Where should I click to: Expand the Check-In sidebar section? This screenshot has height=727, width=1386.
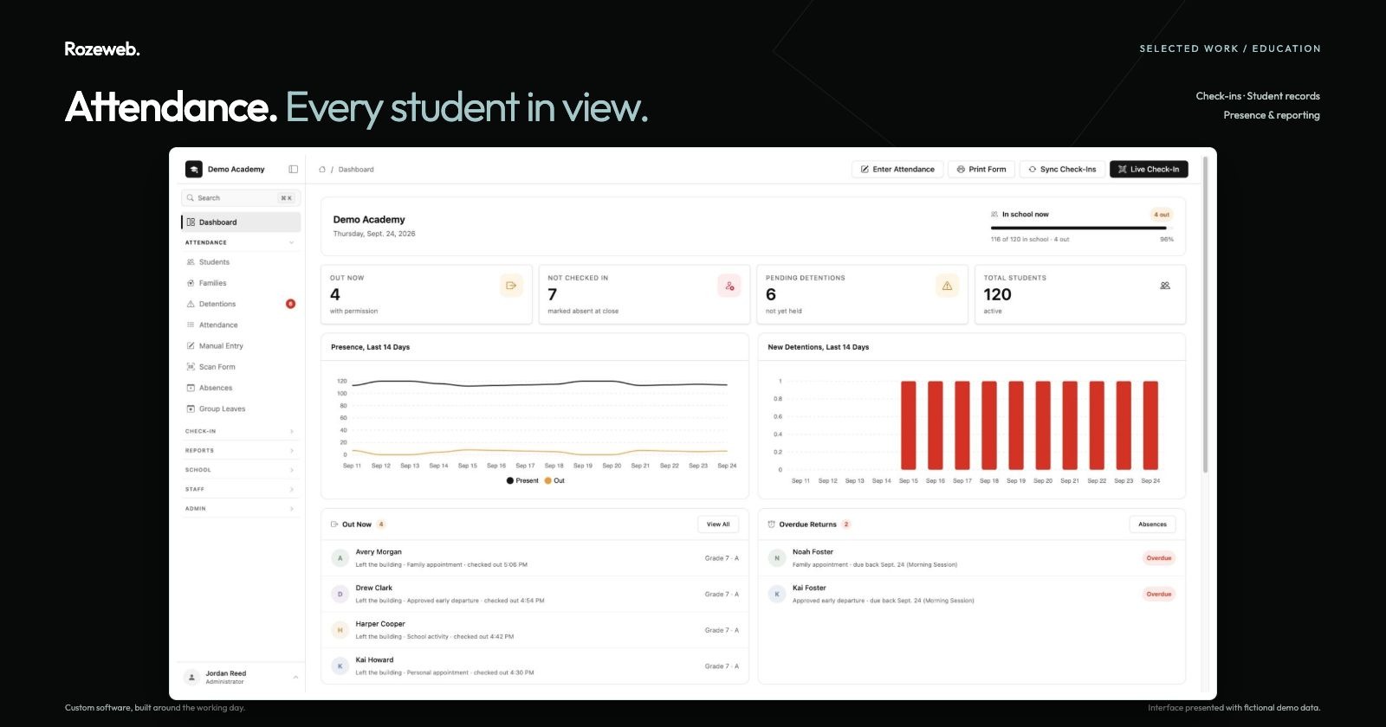pos(291,431)
